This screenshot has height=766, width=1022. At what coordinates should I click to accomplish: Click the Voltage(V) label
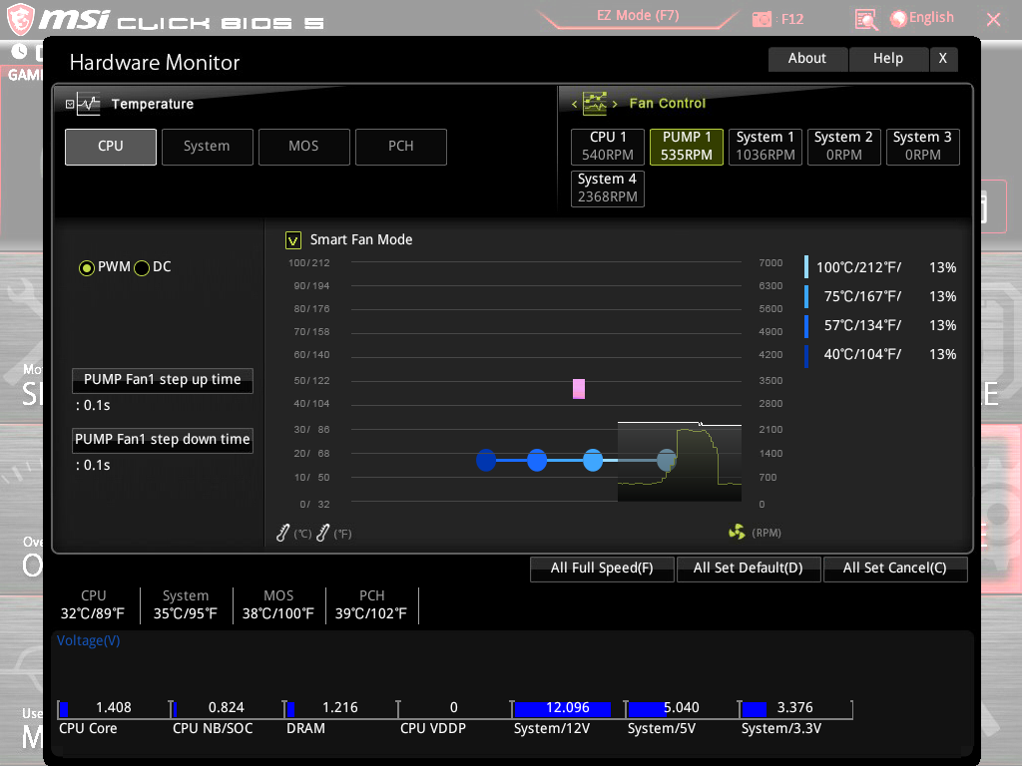pos(89,641)
